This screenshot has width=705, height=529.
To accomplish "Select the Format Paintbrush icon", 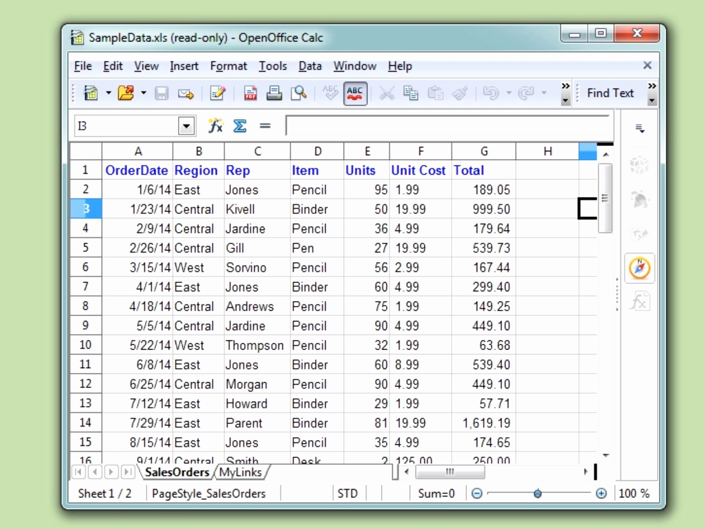I will 460,93.
